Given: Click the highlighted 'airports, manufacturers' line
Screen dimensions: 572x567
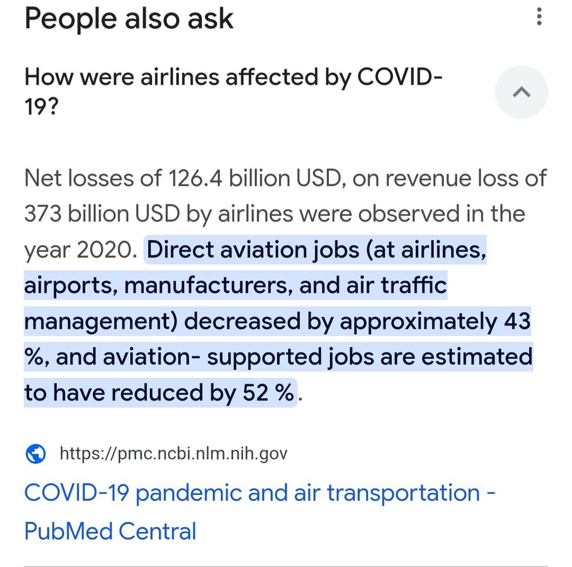Looking at the screenshot, I should pos(158,286).
